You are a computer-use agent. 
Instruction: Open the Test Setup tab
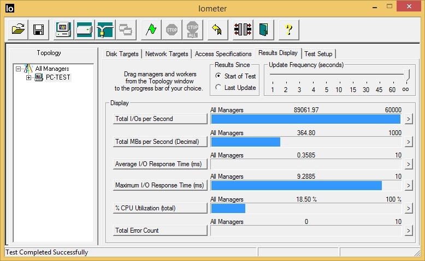click(x=318, y=54)
